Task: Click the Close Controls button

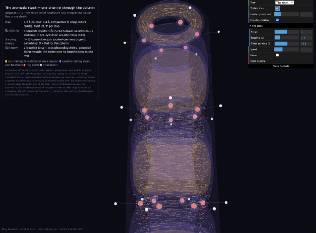Action: [x=281, y=66]
